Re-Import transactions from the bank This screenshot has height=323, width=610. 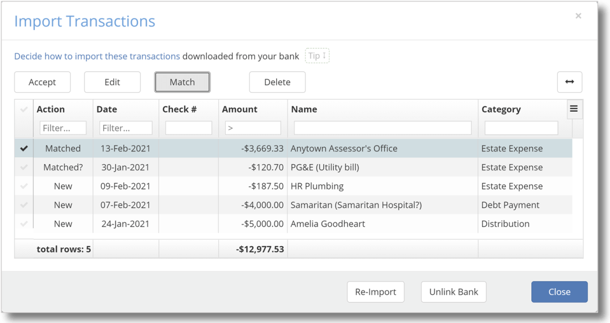[376, 291]
